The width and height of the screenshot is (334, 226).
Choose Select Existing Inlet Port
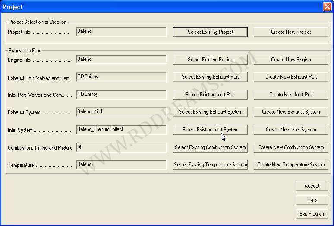[210, 95]
